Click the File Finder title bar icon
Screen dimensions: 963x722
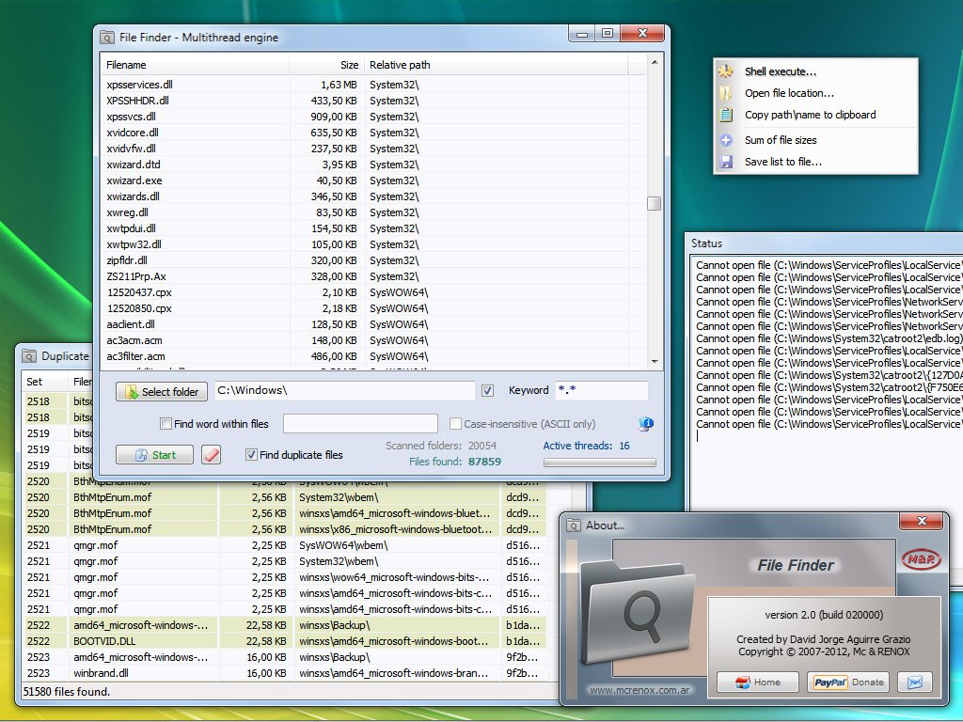coord(107,38)
